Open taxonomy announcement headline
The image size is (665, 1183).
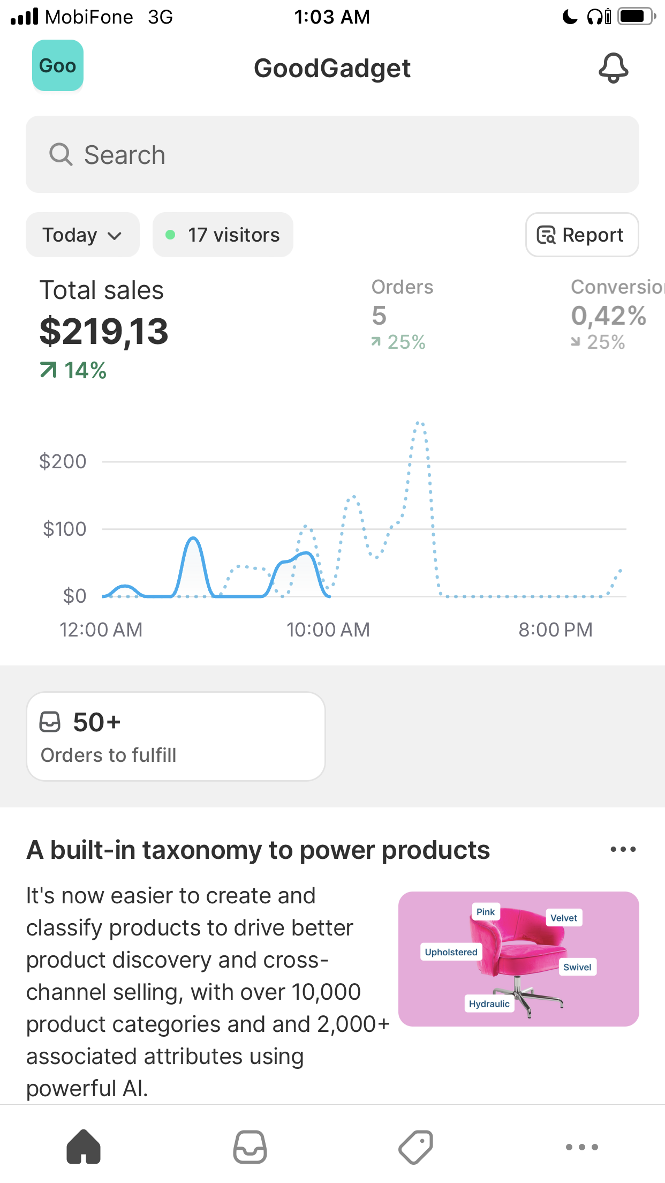point(258,850)
